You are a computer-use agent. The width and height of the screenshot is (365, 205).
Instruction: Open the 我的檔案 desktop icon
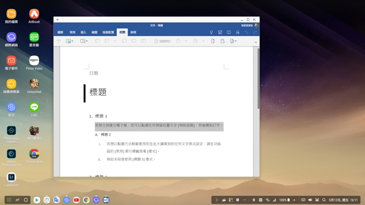[11, 16]
